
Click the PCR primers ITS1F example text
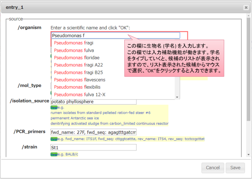(131, 139)
